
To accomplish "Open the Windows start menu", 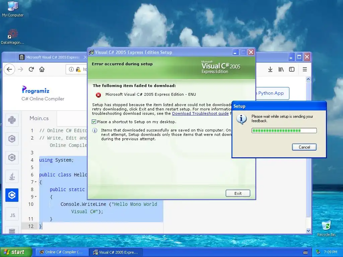I will pyautogui.click(x=16, y=252).
